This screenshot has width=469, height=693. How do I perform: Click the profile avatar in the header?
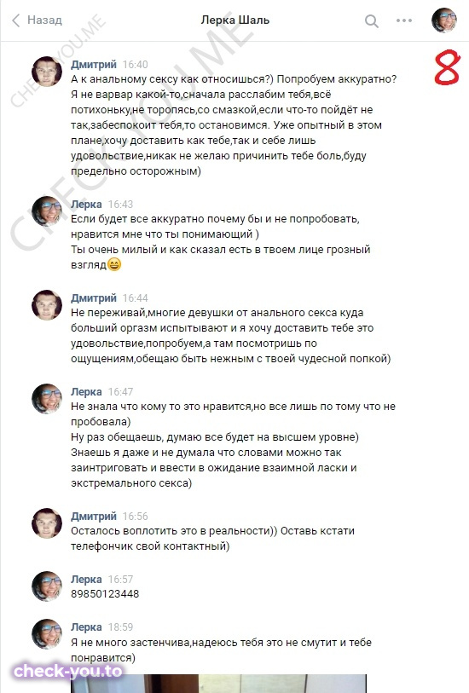tap(444, 20)
